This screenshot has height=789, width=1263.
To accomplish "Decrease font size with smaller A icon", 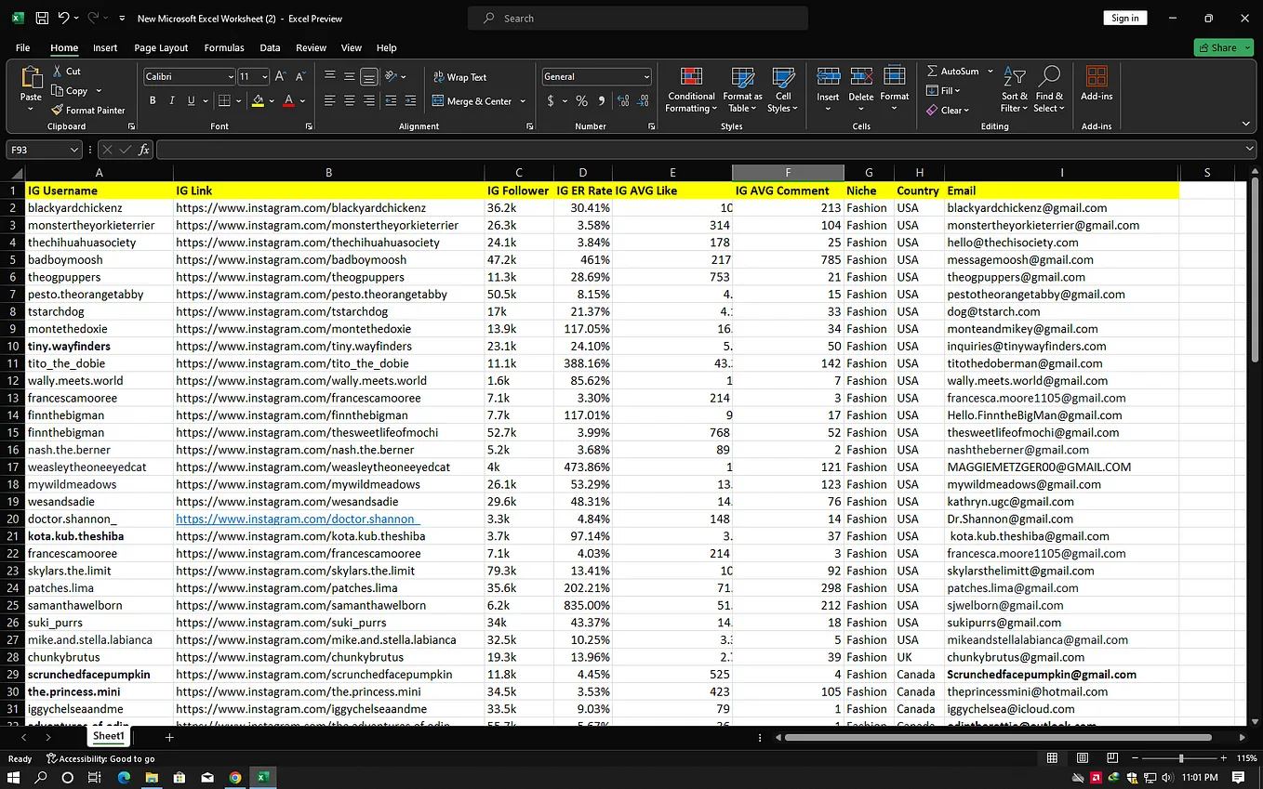I will [x=301, y=76].
